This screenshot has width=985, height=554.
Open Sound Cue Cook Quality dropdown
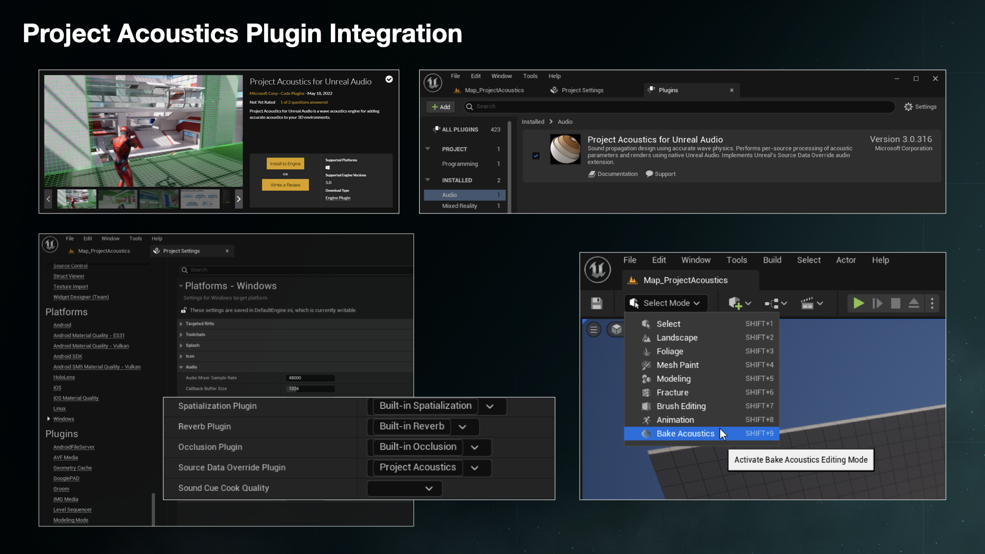tap(404, 488)
